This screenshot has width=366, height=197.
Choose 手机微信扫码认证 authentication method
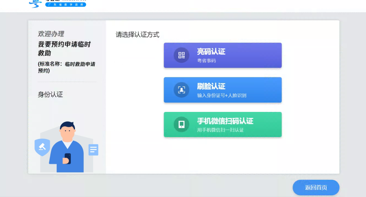(223, 124)
